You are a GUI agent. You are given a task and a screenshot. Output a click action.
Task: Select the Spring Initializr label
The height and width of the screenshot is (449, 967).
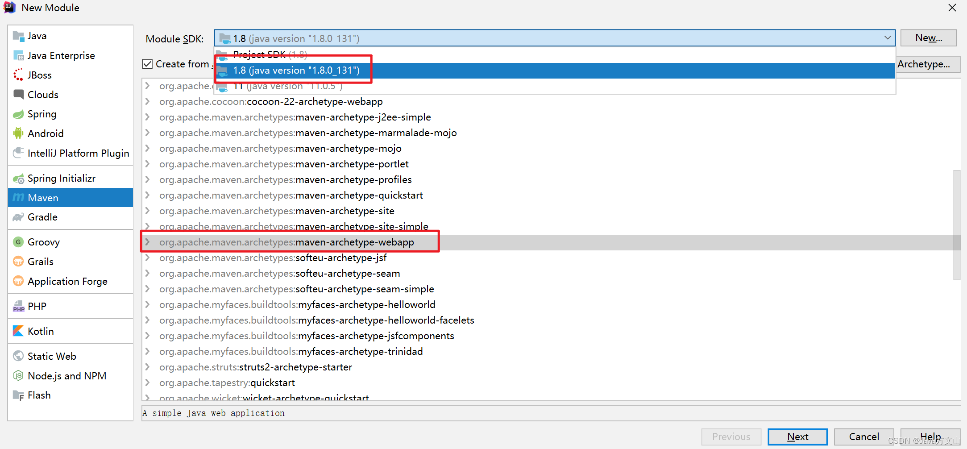(x=62, y=179)
